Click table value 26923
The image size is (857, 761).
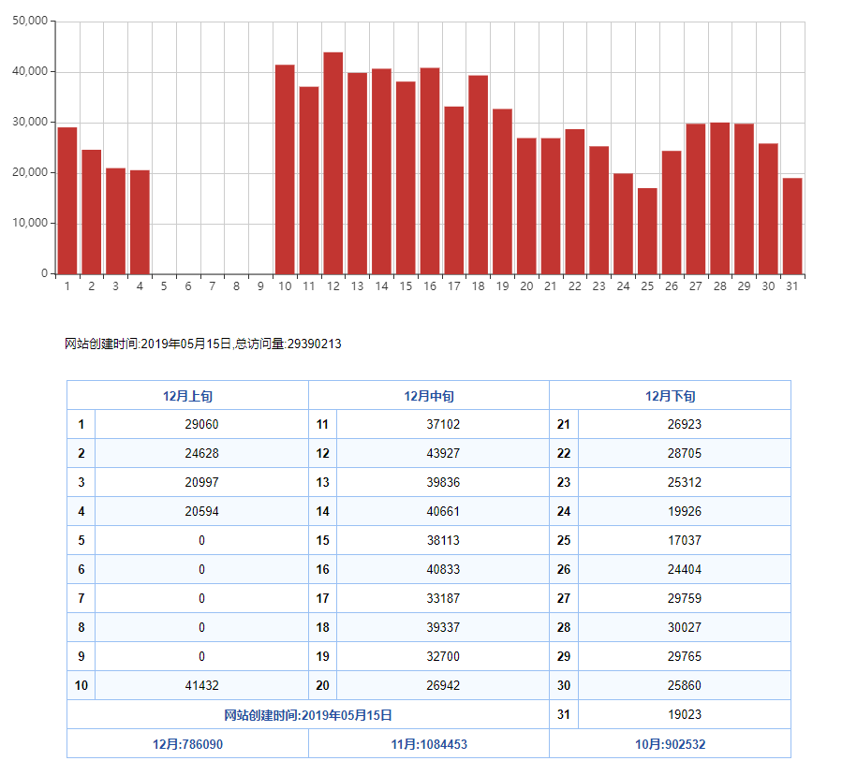point(685,424)
